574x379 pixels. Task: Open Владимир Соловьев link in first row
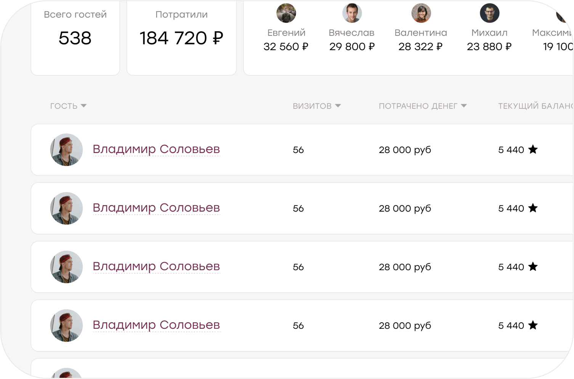point(156,149)
